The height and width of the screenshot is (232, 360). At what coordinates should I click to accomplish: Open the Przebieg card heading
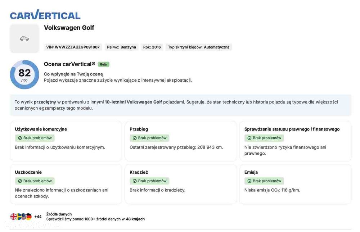pos(139,129)
